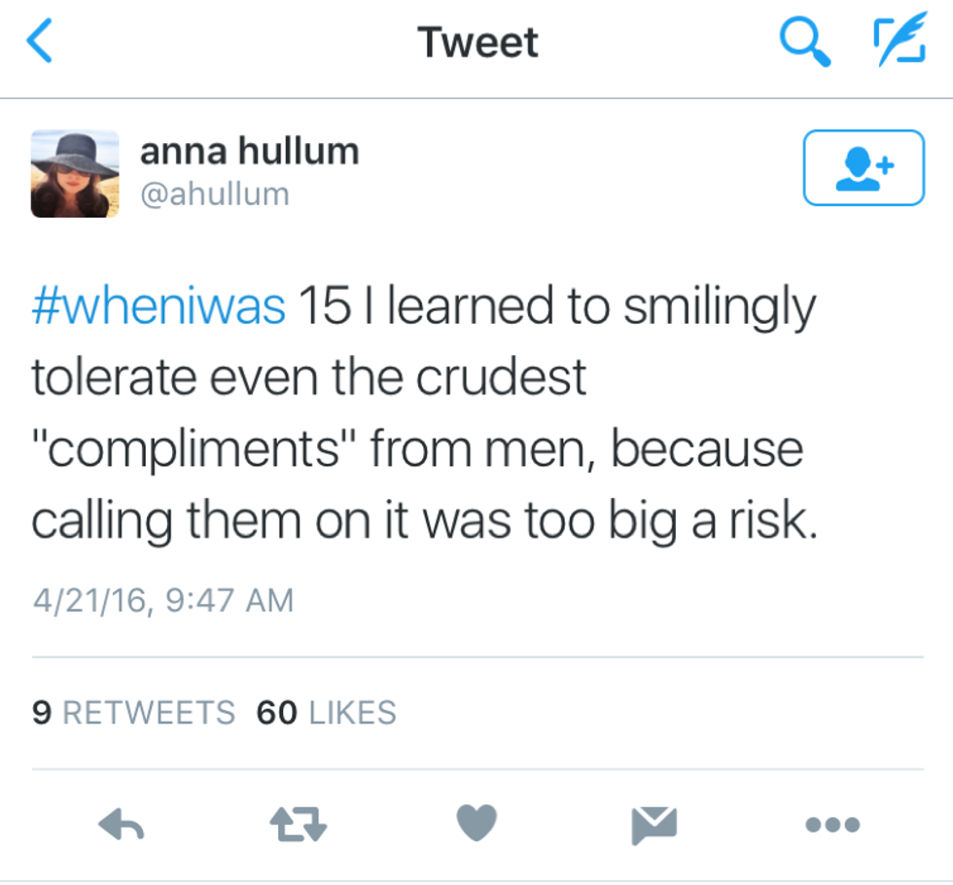Screen dimensions: 953x885
Task: Open the #wheniwas hashtag
Action: point(159,308)
